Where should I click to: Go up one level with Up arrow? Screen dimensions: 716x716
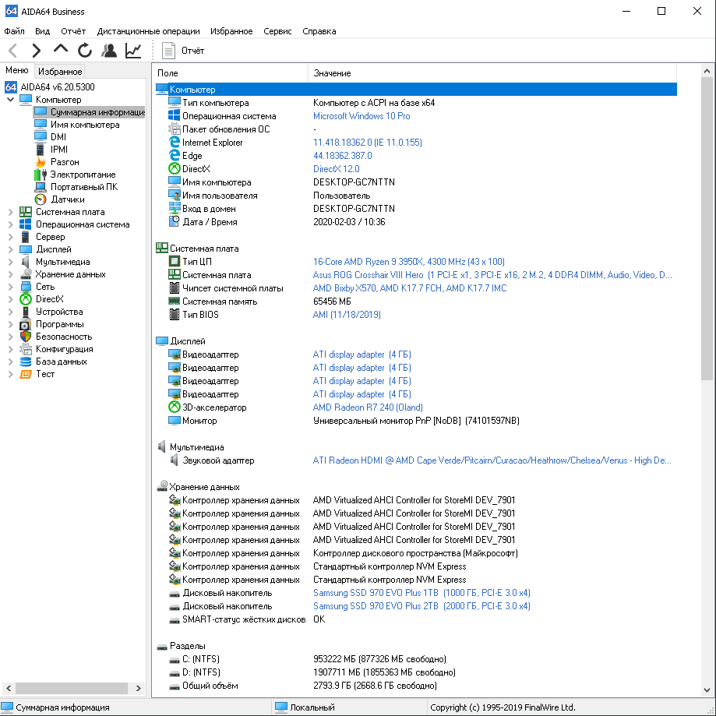click(60, 49)
